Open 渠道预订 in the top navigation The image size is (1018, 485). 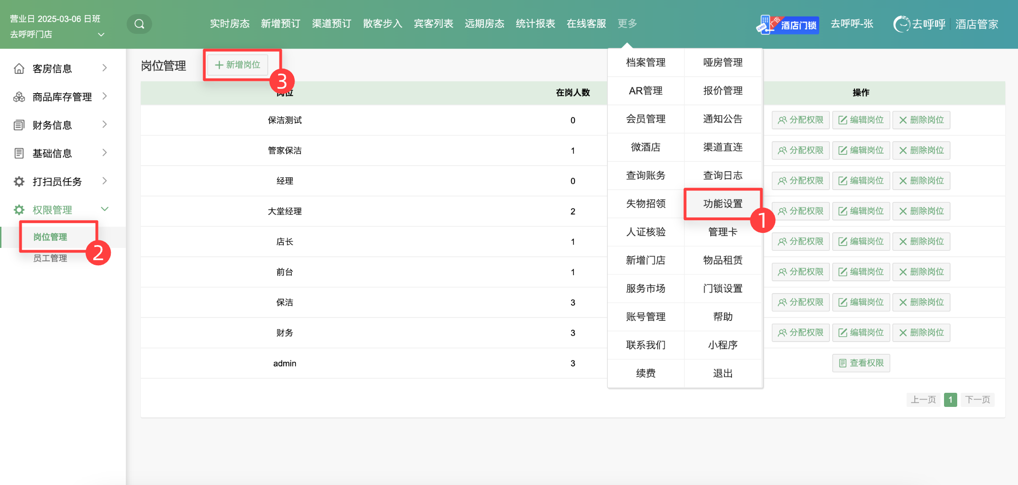pyautogui.click(x=331, y=24)
